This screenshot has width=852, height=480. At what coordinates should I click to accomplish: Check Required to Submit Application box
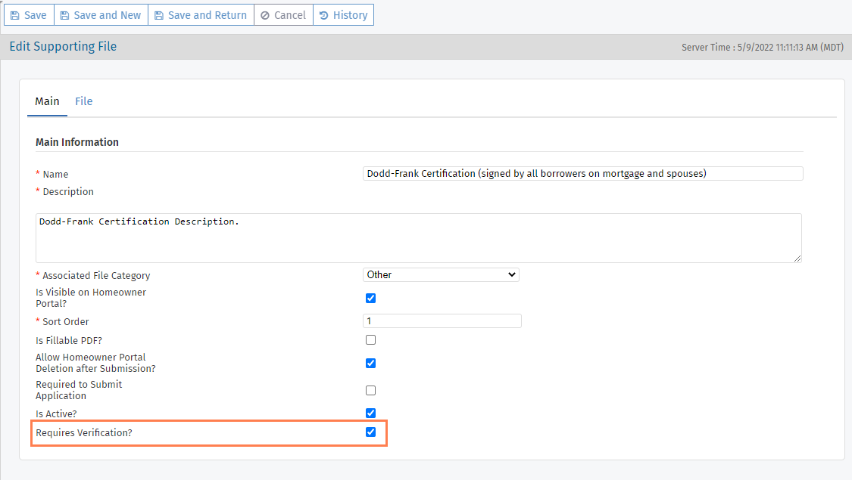pos(371,391)
